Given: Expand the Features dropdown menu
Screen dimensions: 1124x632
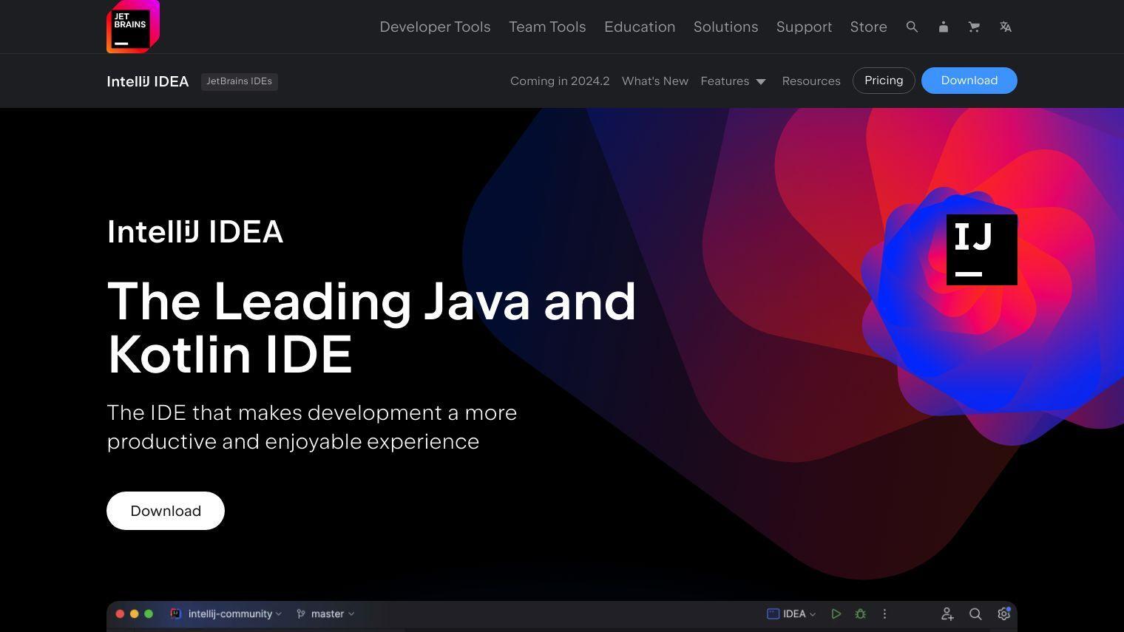Looking at the screenshot, I should [x=734, y=81].
